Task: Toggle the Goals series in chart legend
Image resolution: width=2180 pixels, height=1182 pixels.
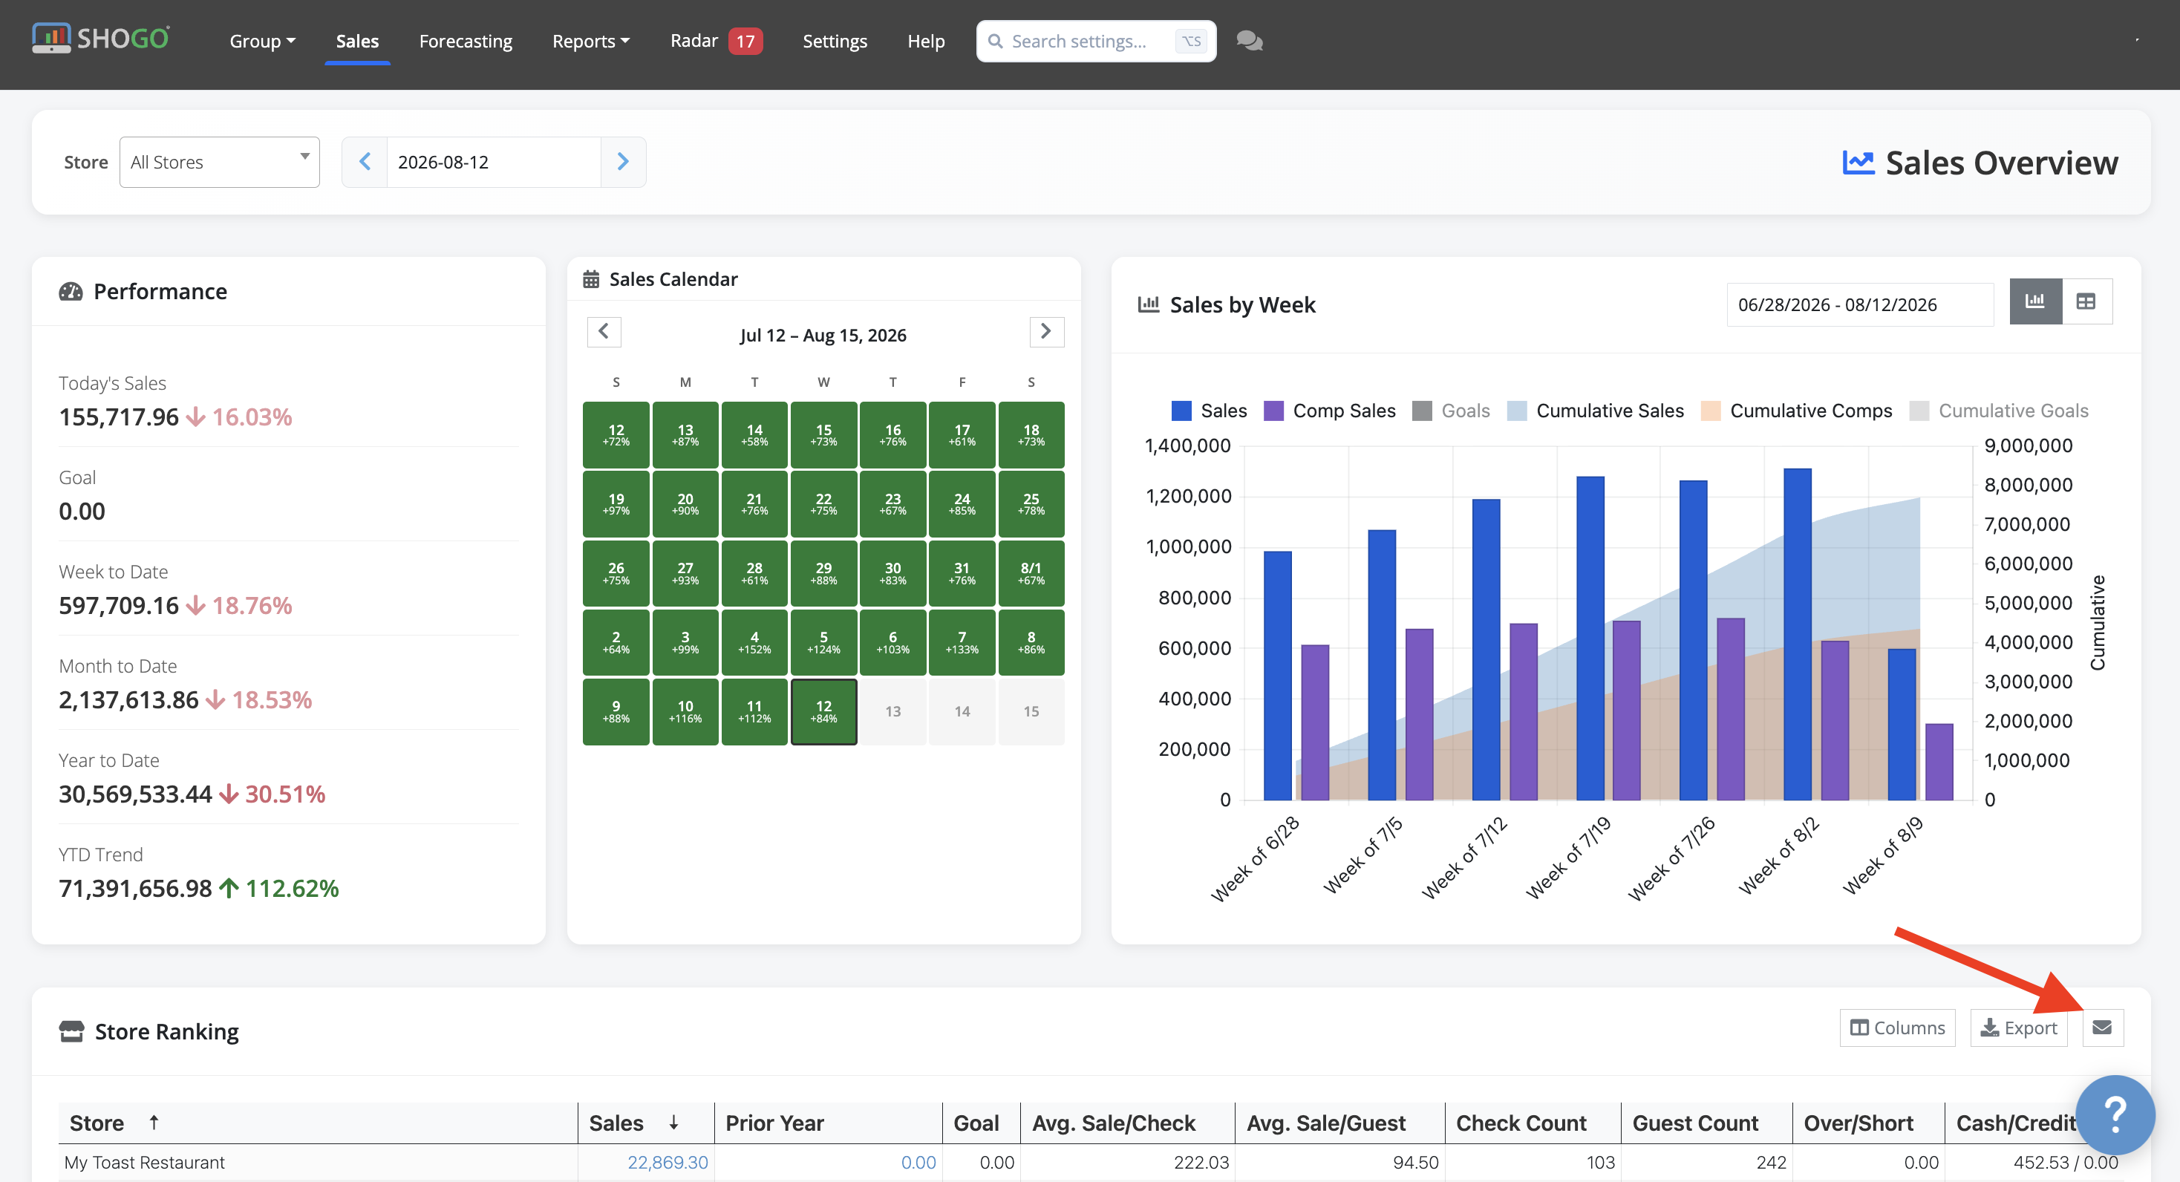Action: 1452,411
